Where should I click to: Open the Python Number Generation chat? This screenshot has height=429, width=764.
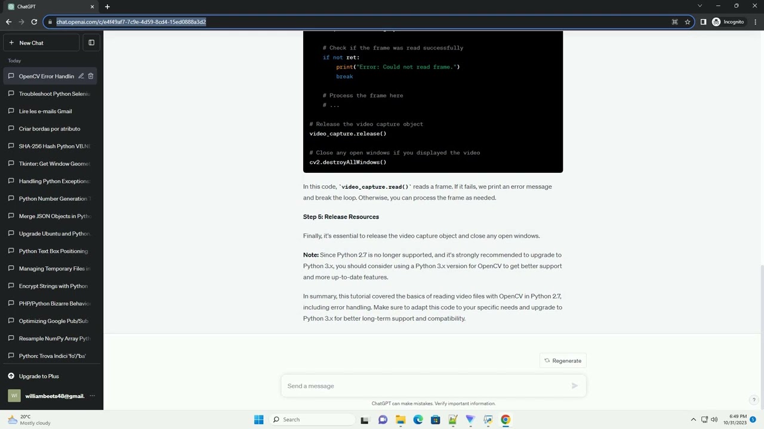[x=51, y=198]
